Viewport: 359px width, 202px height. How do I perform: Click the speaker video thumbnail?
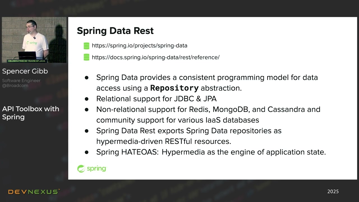coord(34,40)
